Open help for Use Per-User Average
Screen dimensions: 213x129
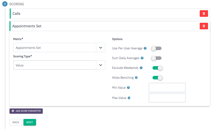(145, 48)
